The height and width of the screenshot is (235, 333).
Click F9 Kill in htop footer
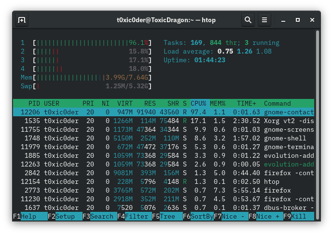click(298, 216)
